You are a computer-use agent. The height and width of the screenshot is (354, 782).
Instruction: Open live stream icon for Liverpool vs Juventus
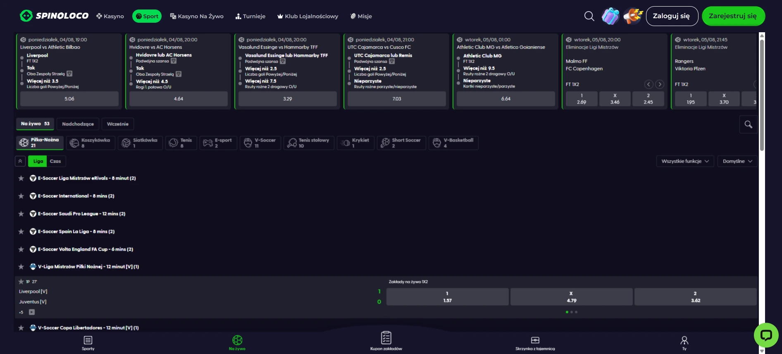point(32,312)
